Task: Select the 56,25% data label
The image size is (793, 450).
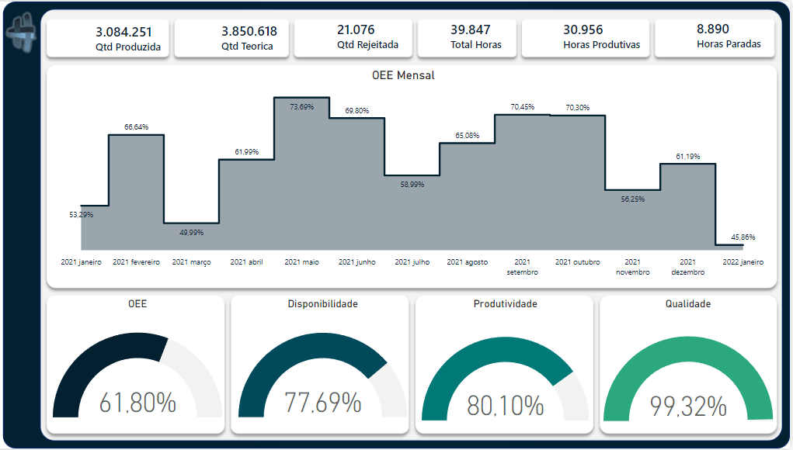Action: pyautogui.click(x=633, y=199)
